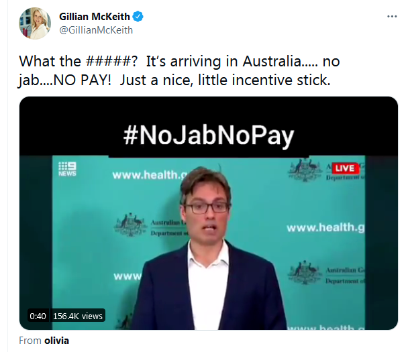Image resolution: width=408 pixels, height=352 pixels.
Task: Click the 0:40 video duration label
Action: pos(38,316)
